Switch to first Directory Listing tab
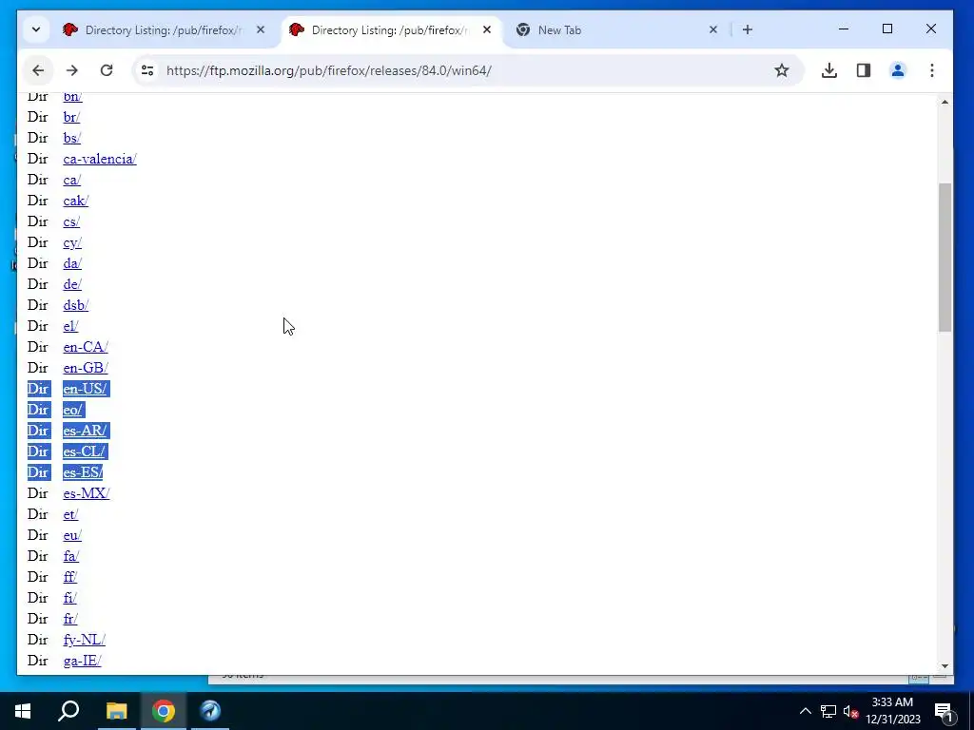Screen dimensions: 974x730 tap(163, 29)
